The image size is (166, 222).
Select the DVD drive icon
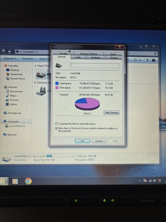[x=41, y=91]
